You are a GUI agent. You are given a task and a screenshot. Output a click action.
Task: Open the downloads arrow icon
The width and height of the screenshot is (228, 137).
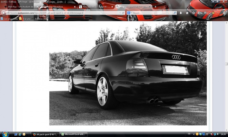181,13
